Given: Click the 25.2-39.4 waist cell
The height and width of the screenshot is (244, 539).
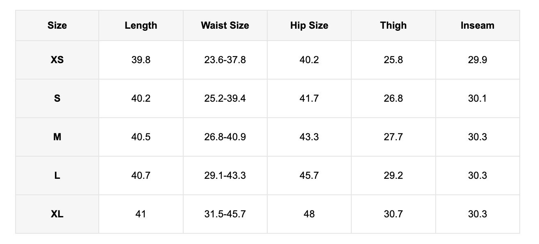Looking at the screenshot, I should tap(225, 98).
